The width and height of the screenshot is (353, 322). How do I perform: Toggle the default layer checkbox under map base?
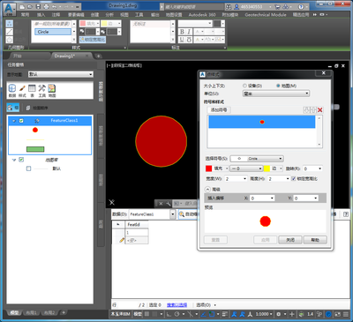(x=28, y=168)
